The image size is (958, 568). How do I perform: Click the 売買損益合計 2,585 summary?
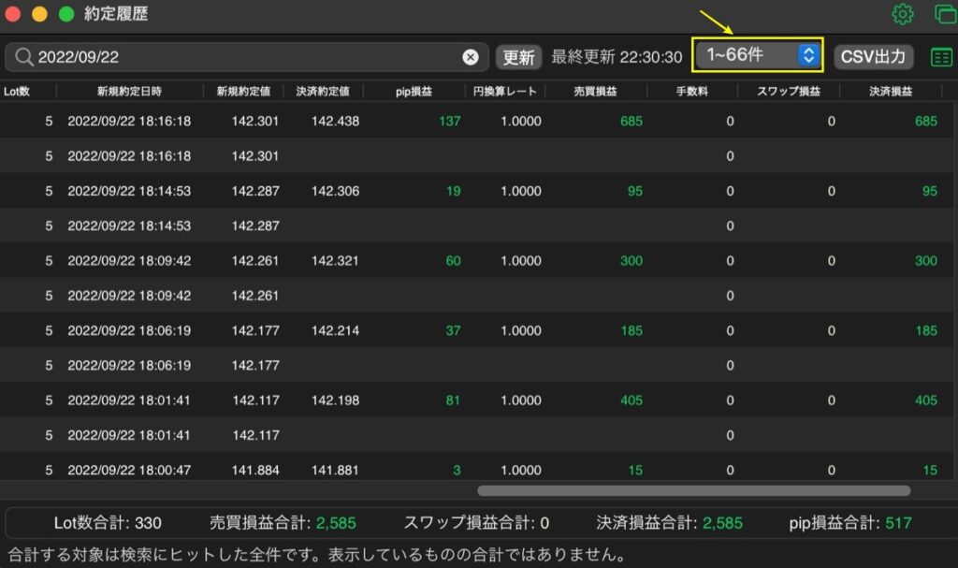pyautogui.click(x=283, y=523)
